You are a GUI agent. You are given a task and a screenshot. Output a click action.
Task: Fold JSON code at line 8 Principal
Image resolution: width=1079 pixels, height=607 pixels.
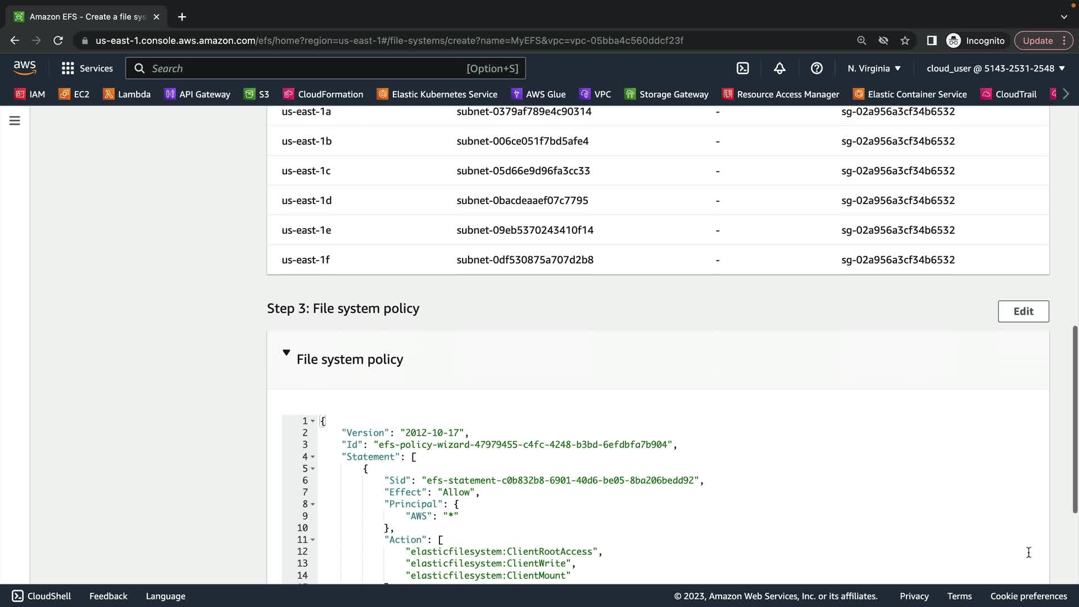pyautogui.click(x=313, y=504)
